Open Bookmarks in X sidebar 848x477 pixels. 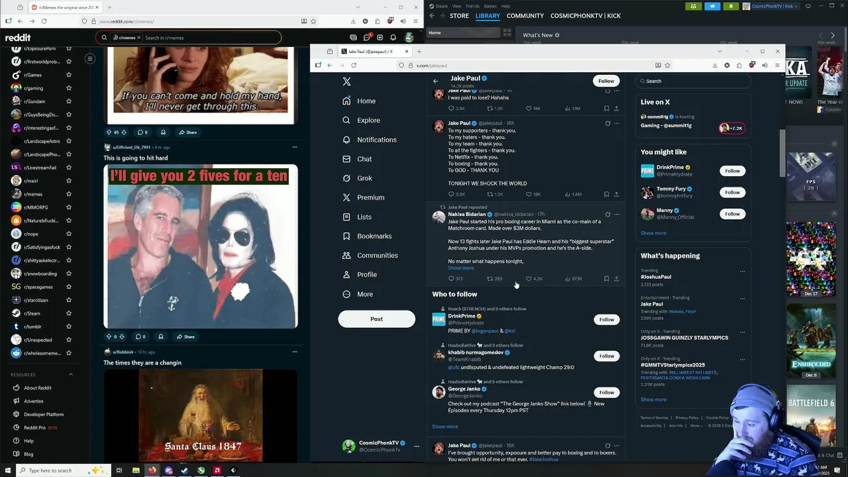click(367, 236)
